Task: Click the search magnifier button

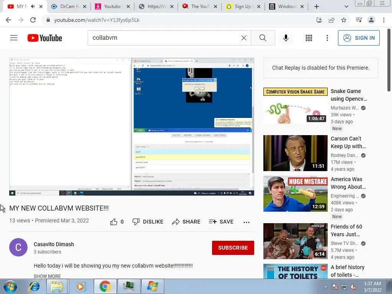Action: pyautogui.click(x=263, y=38)
